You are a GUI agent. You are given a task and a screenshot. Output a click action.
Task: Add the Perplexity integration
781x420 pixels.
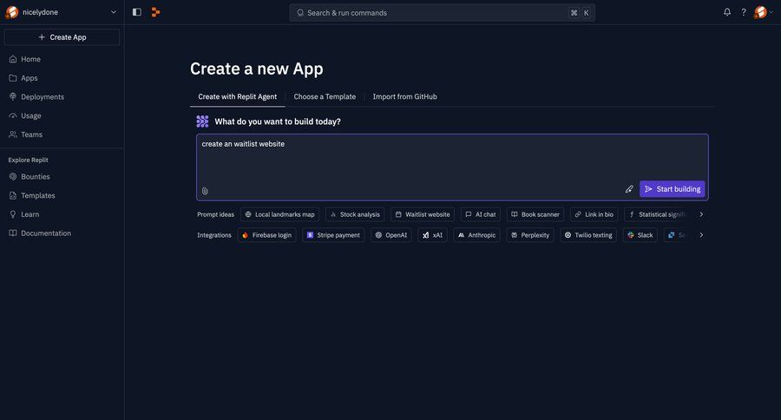coord(530,235)
